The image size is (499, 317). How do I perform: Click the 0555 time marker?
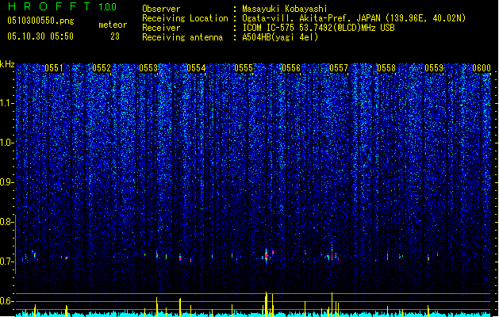tap(244, 68)
